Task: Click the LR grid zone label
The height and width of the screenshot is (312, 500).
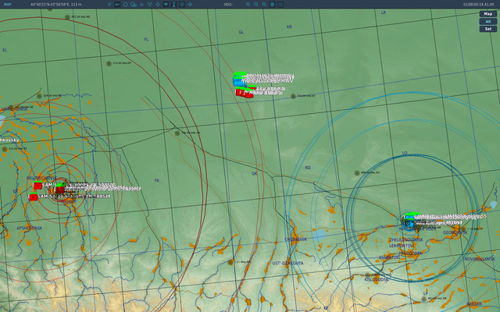Action: coord(384,12)
